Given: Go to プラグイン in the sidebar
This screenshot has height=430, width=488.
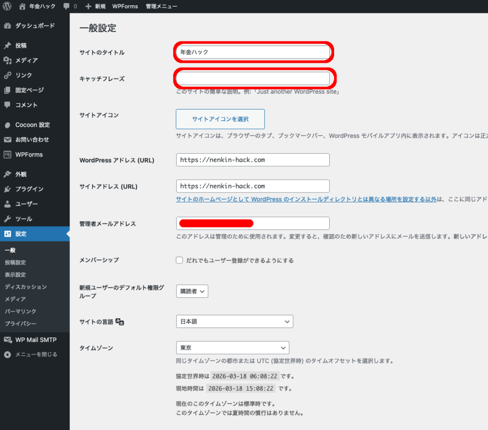Looking at the screenshot, I should (29, 189).
